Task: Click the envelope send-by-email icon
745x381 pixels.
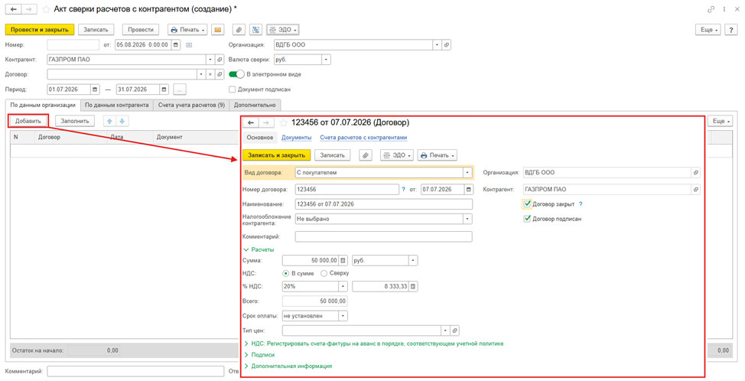Action: click(x=217, y=29)
